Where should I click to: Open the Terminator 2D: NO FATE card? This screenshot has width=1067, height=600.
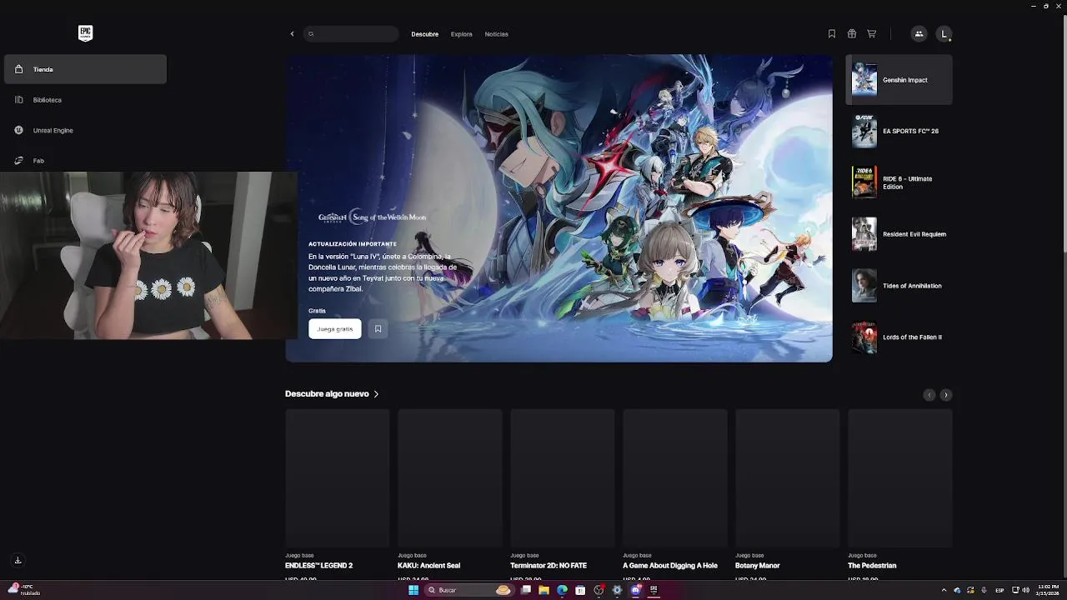pos(562,496)
